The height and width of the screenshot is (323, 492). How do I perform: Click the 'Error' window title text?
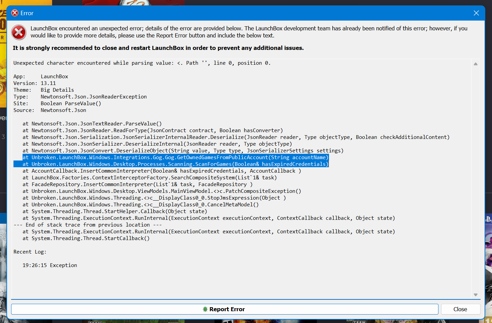tap(27, 13)
